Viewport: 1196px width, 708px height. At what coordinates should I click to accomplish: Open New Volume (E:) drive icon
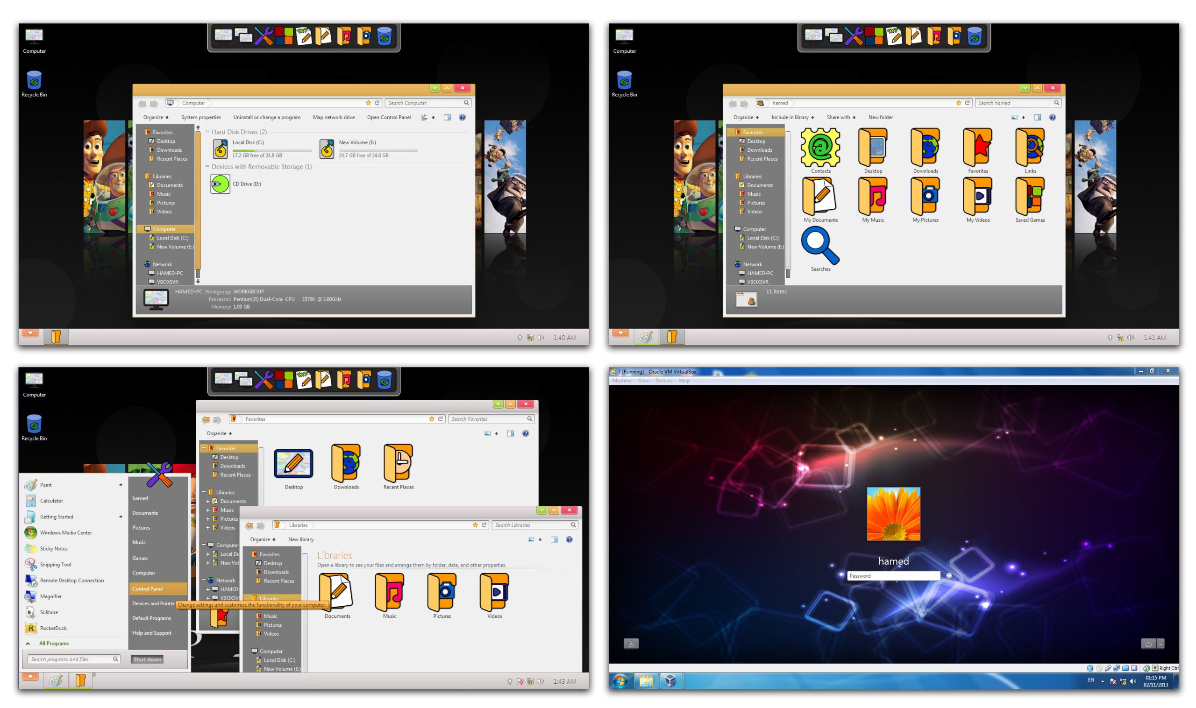327,149
